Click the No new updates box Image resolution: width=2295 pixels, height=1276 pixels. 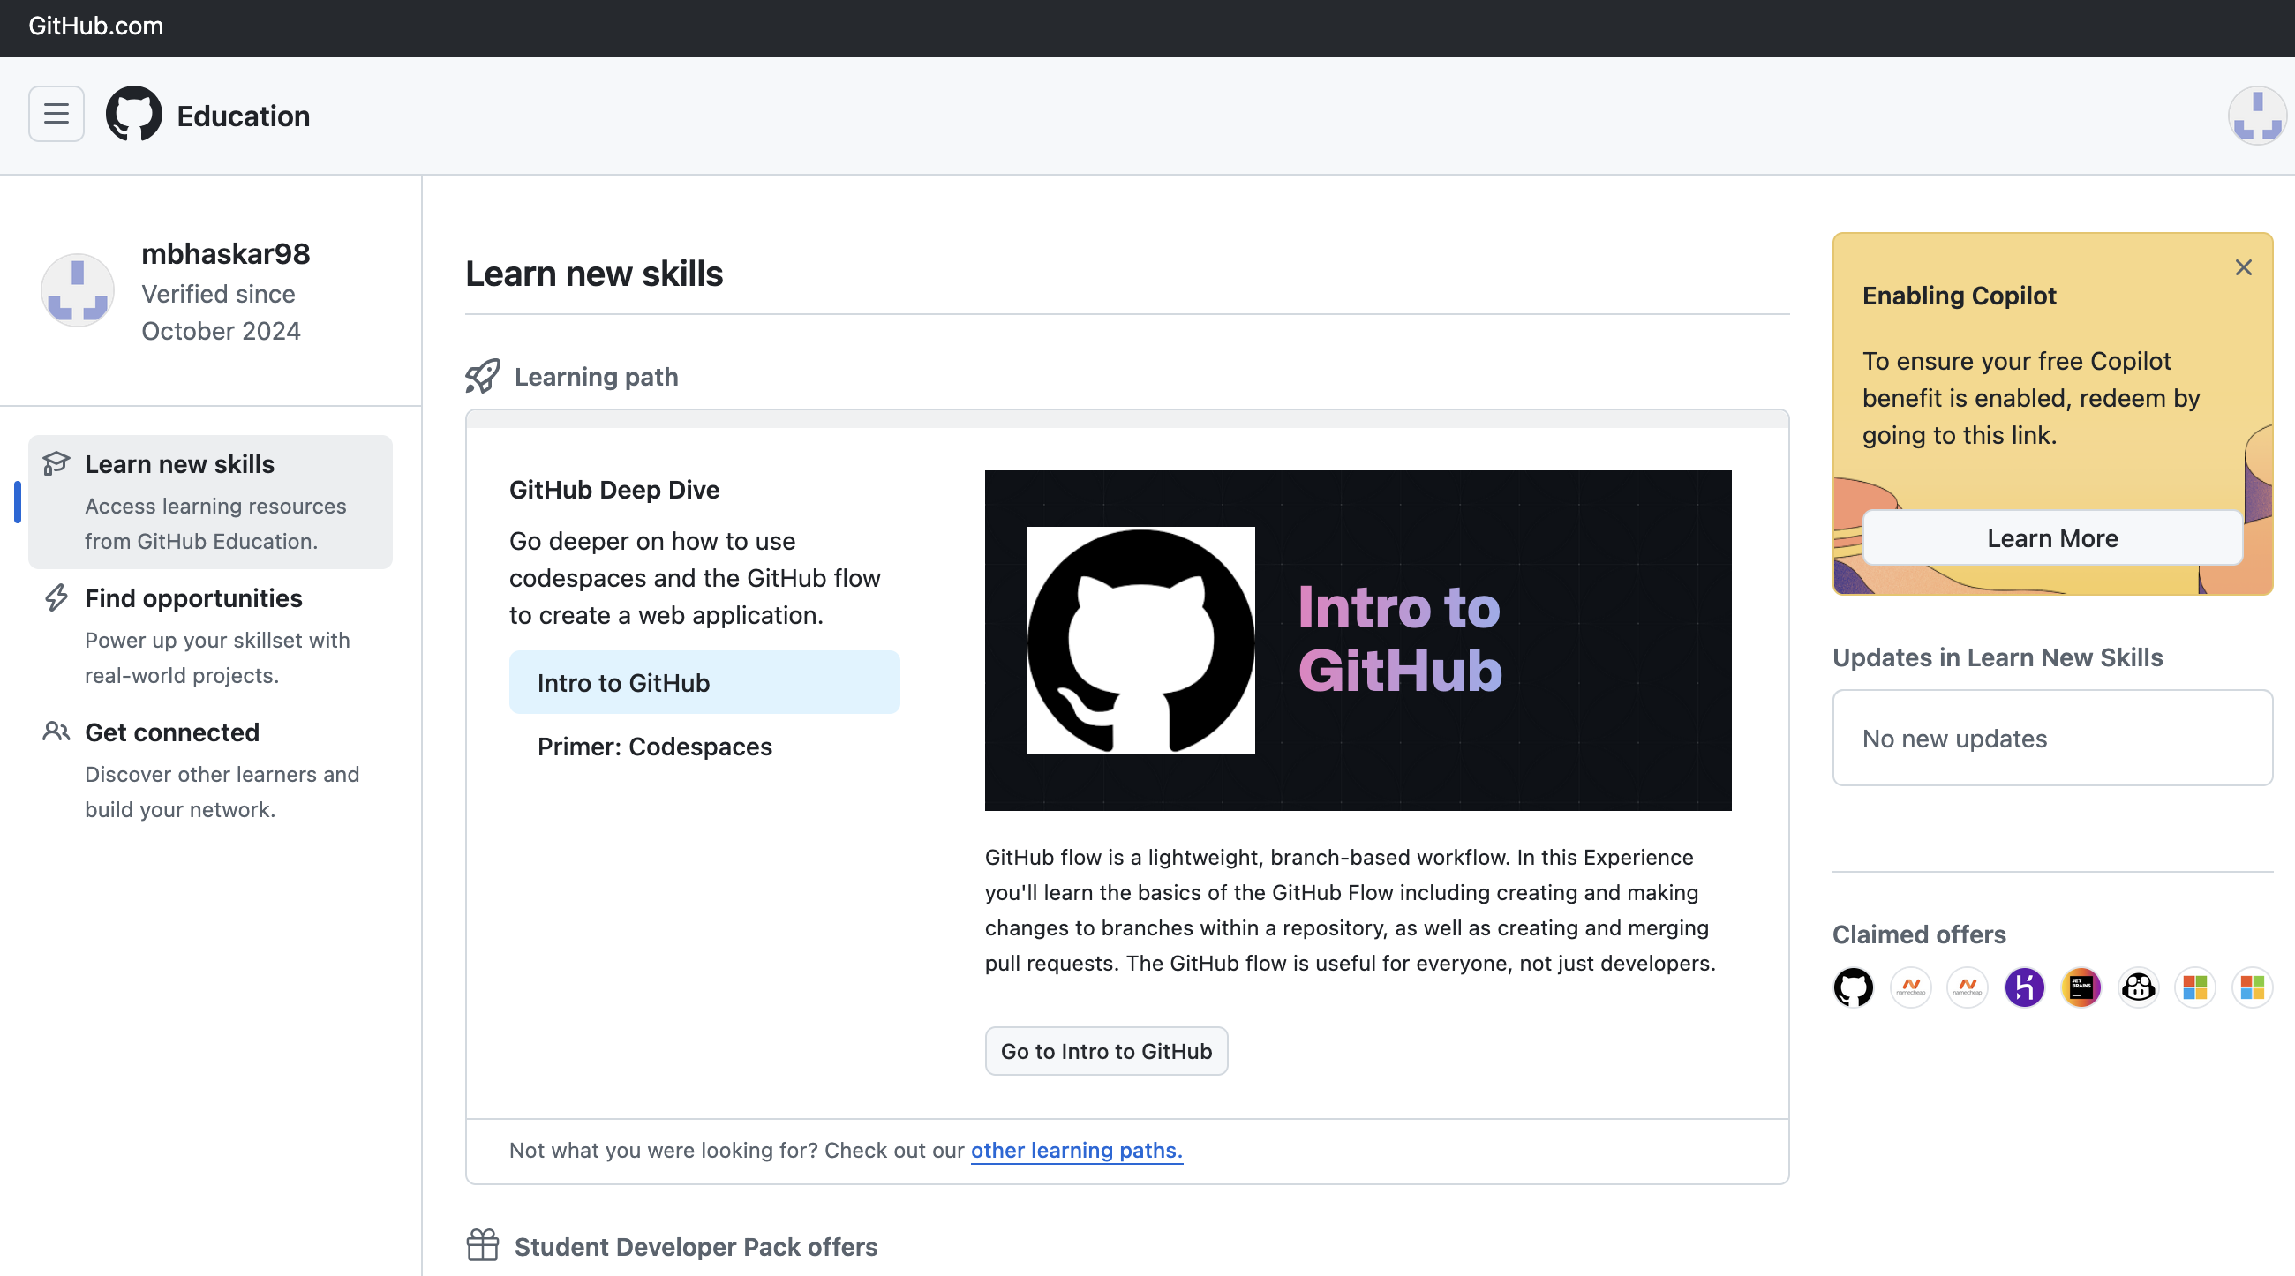click(2051, 738)
